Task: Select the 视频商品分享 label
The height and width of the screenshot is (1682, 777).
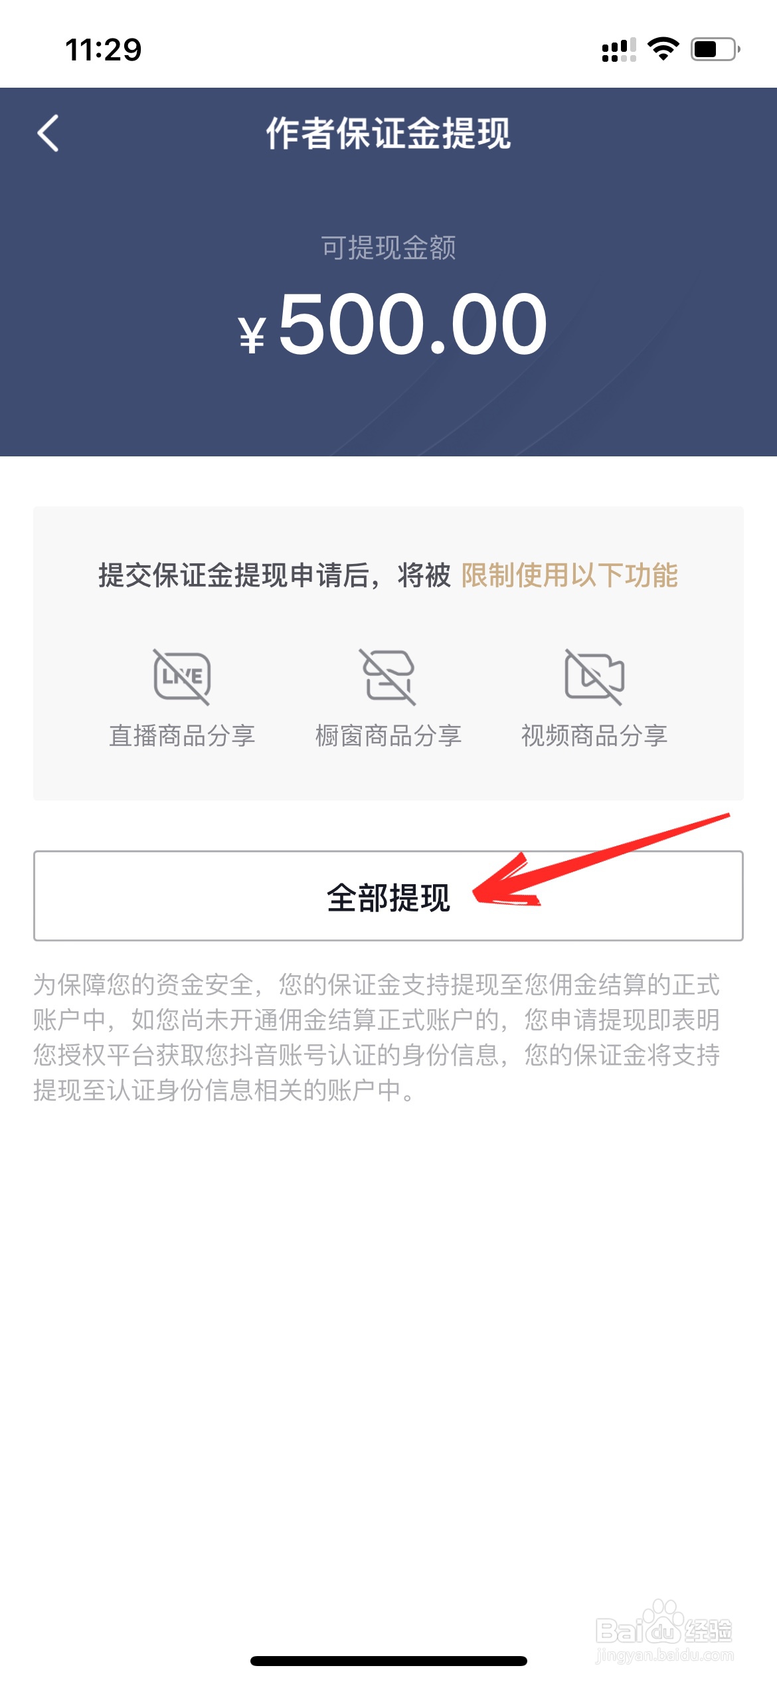Action: pos(594,735)
